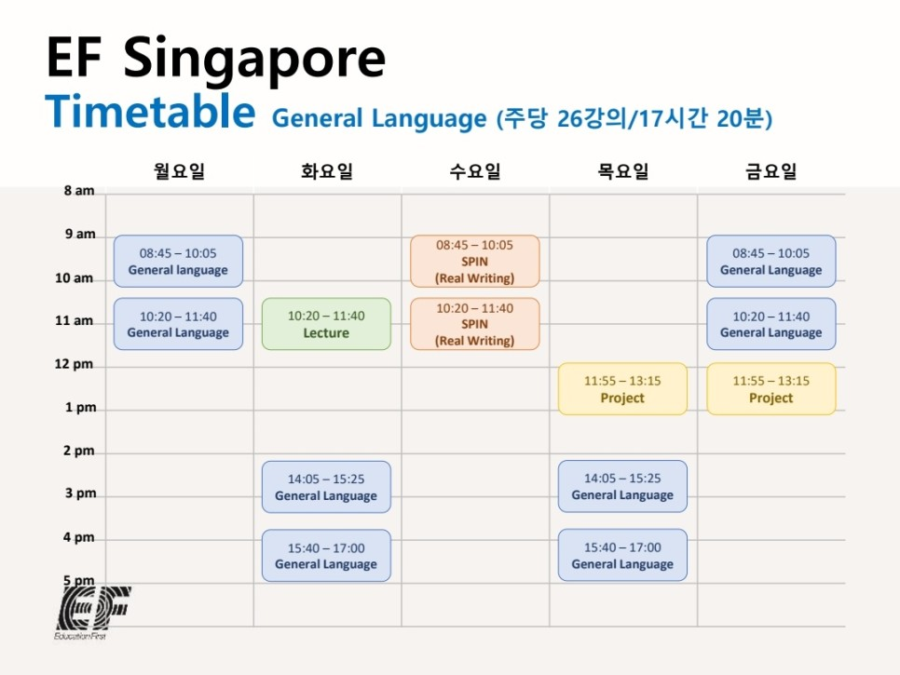Click Monday 08:45 General language block

[x=178, y=261]
